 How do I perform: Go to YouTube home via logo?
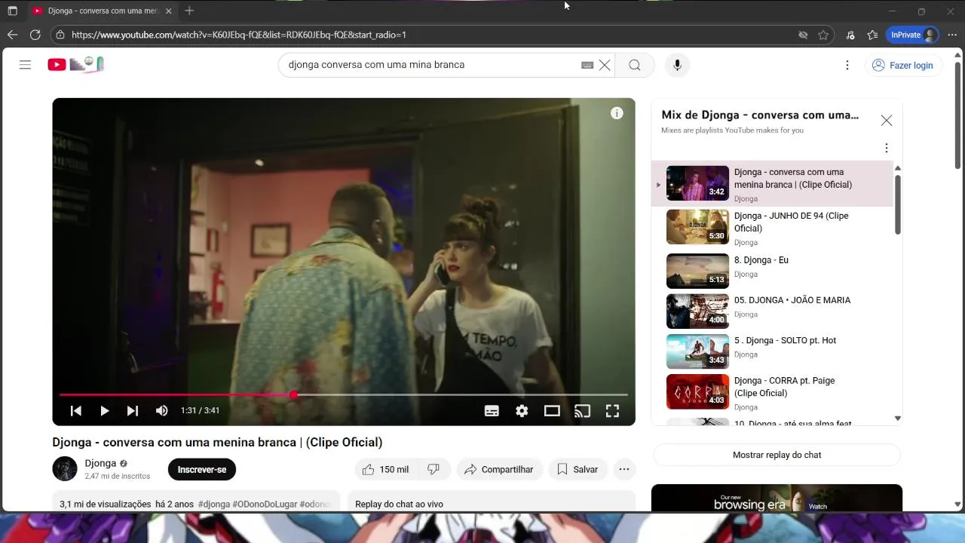point(75,65)
